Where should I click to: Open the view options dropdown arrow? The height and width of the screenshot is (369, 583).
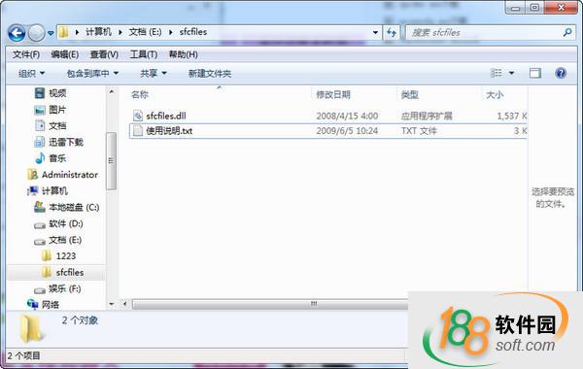point(512,73)
